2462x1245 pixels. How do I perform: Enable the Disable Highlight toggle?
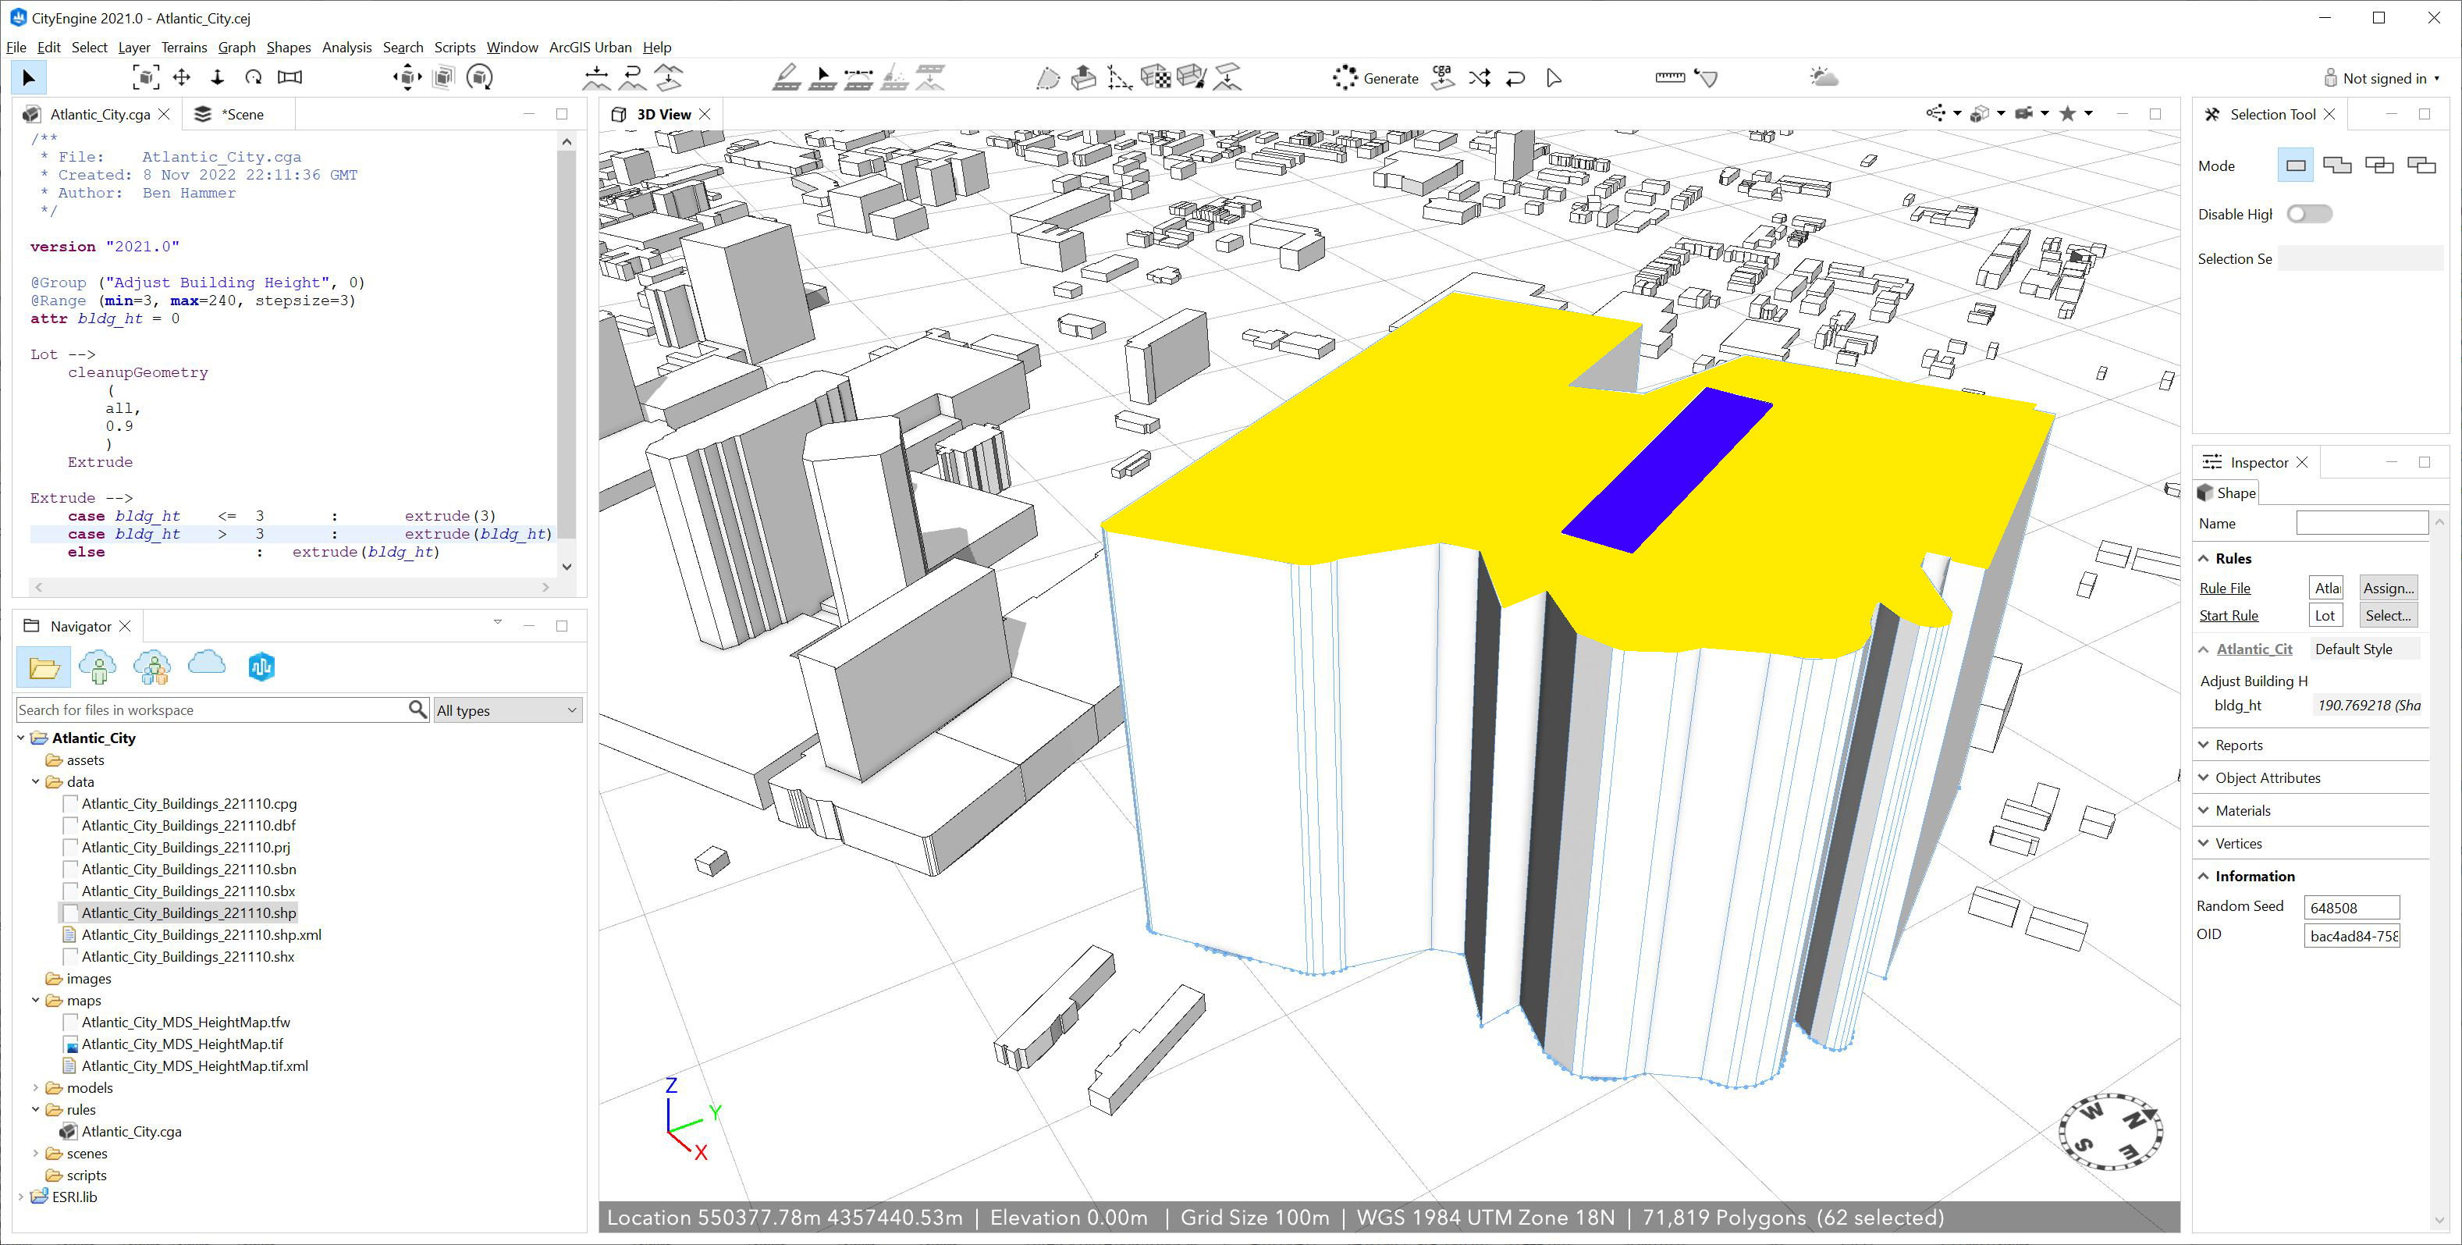(2309, 213)
